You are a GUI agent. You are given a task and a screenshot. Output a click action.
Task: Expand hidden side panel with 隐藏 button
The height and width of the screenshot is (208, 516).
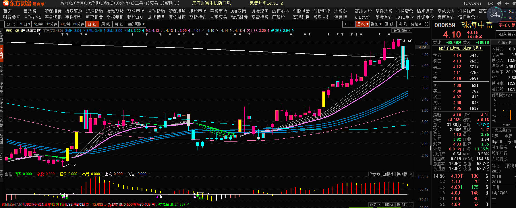[x=416, y=24]
